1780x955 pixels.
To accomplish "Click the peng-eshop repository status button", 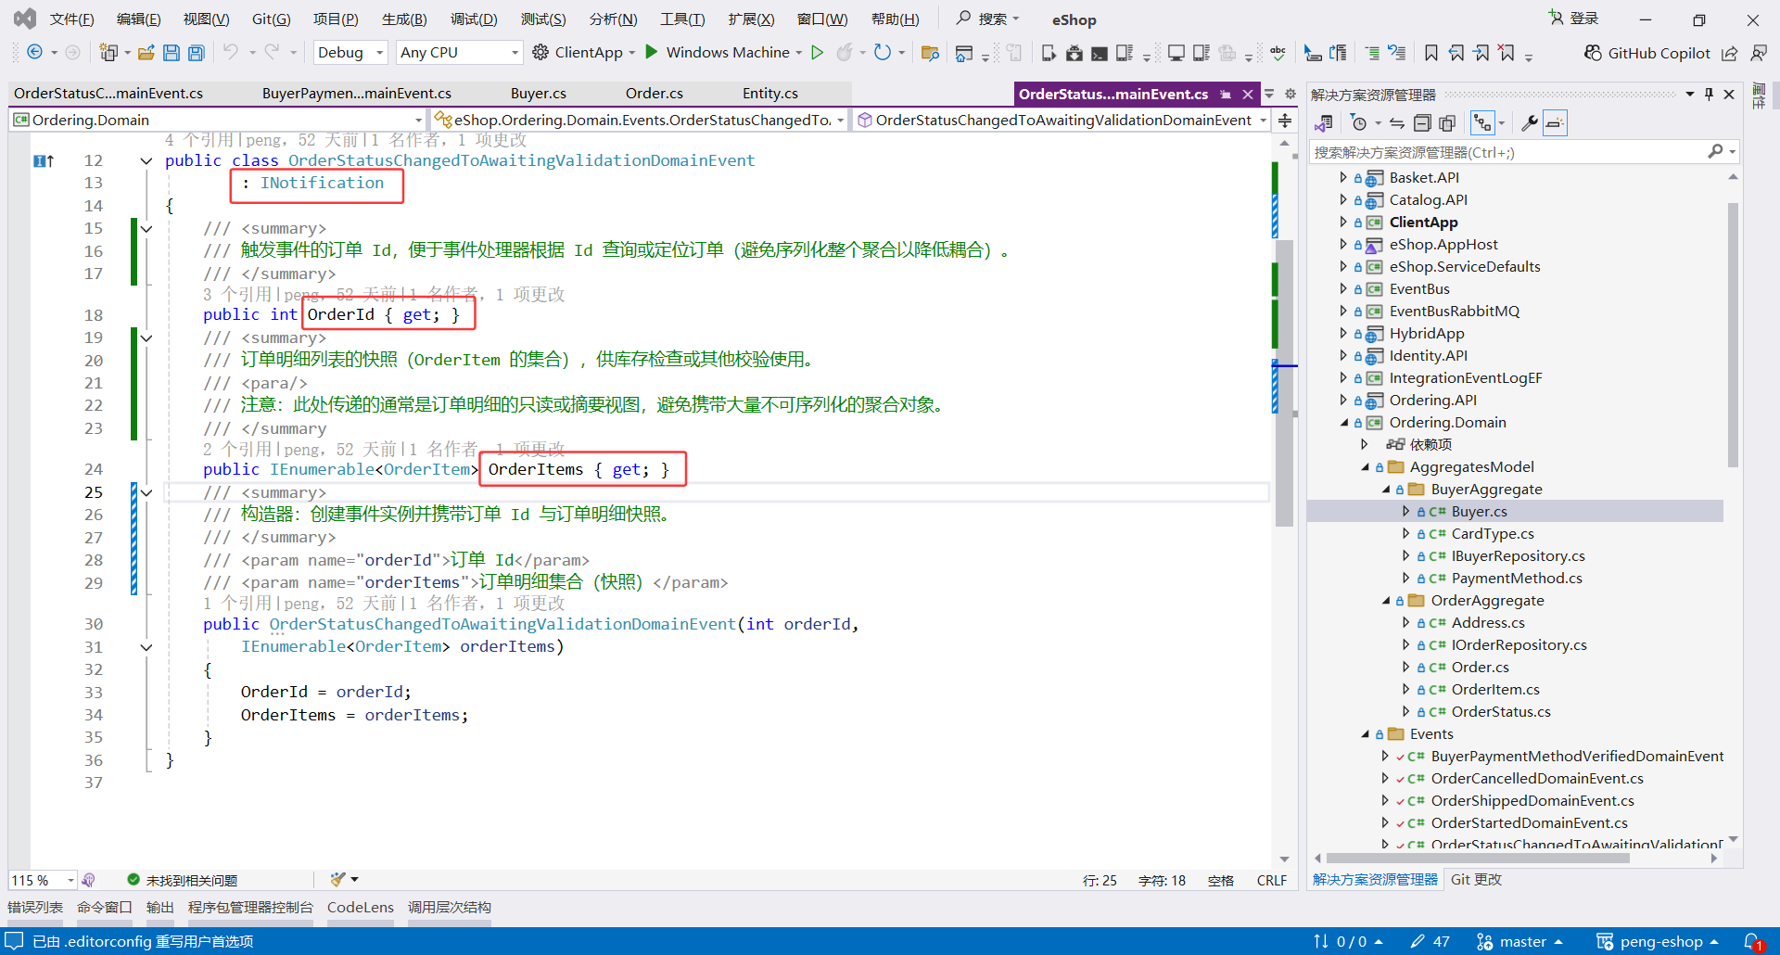I will coord(1658,941).
